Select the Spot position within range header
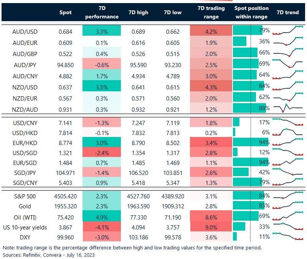 point(251,12)
